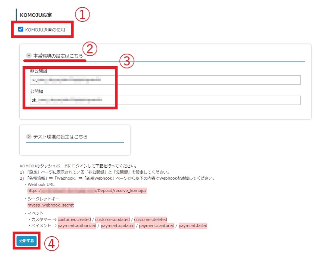Click the customer.created event tag
Image resolution: width=327 pixels, height=258 pixels.
74,219
